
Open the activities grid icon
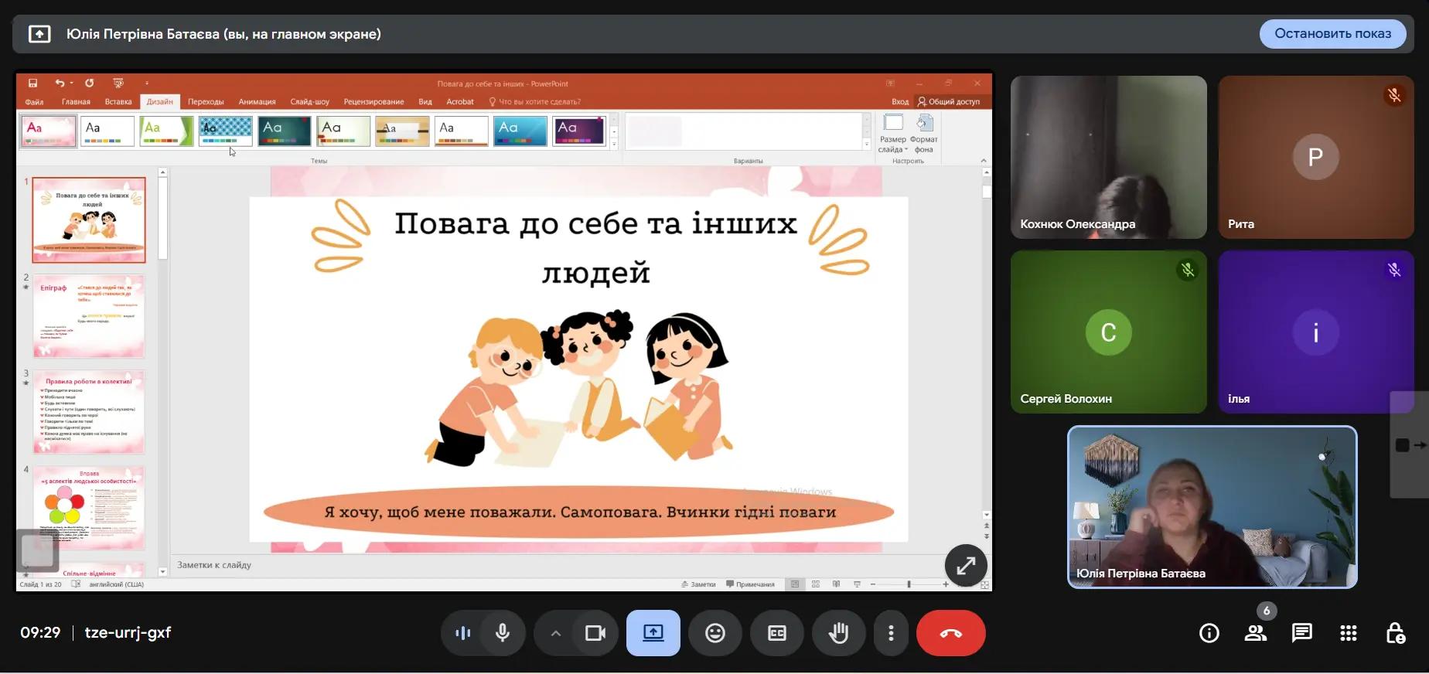1348,633
